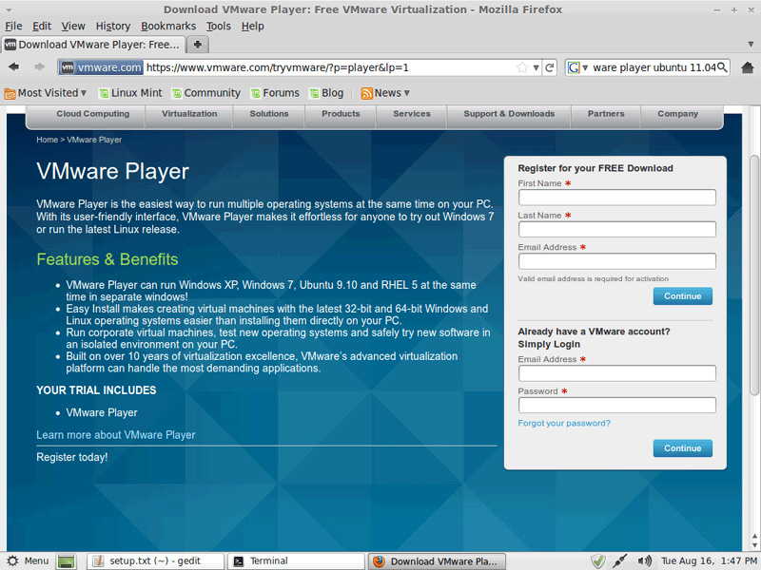
Task: Open the Firefox home page icon
Action: click(x=748, y=67)
